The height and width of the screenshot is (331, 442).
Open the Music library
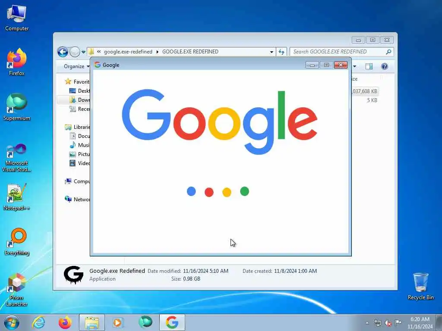79,145
